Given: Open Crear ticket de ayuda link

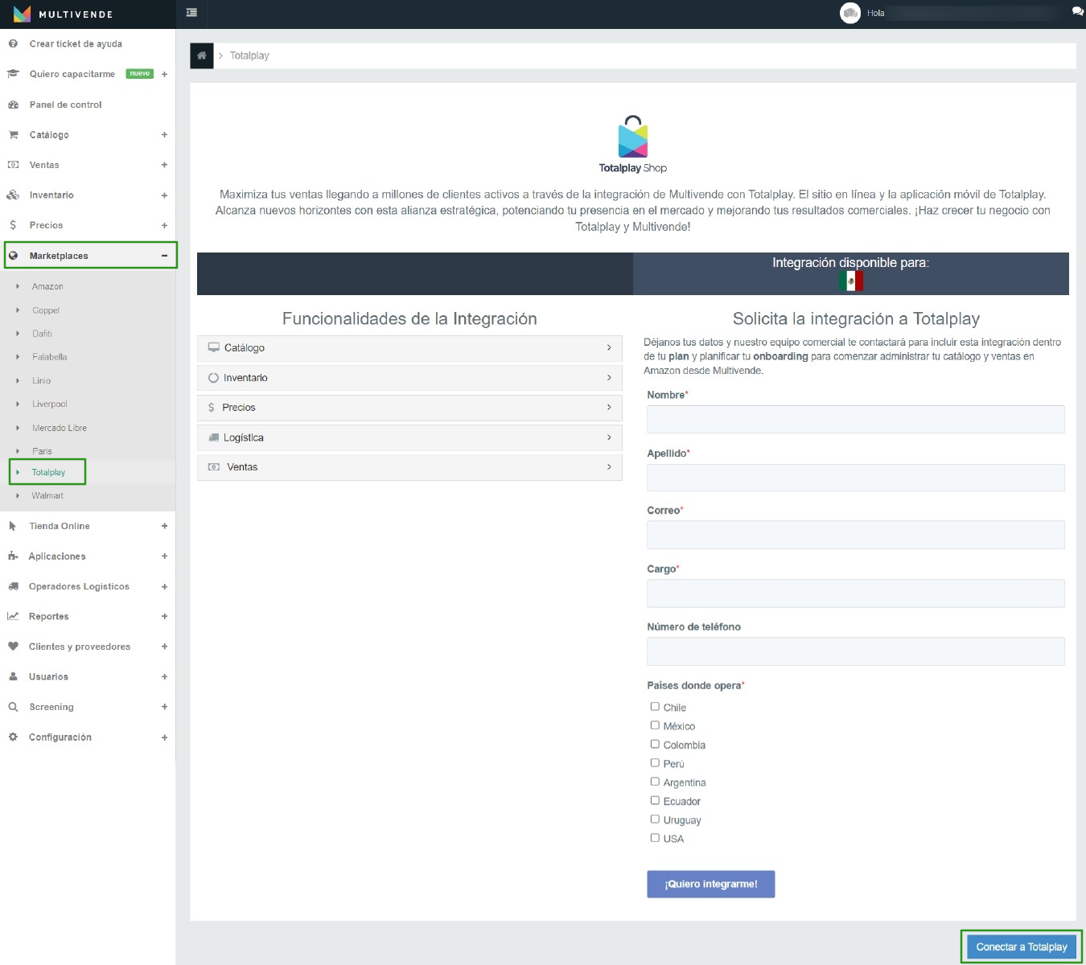Looking at the screenshot, I should [x=76, y=43].
